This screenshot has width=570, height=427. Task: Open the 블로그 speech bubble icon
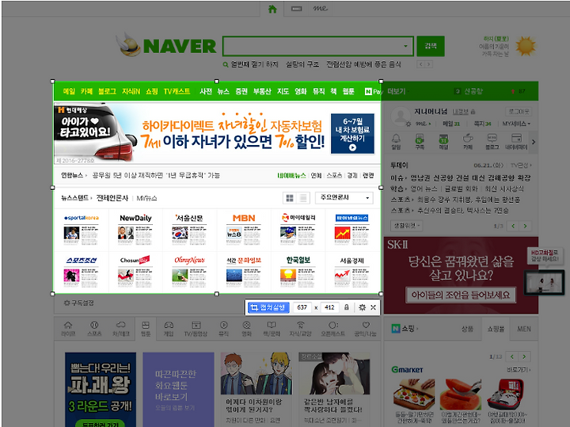point(492,142)
